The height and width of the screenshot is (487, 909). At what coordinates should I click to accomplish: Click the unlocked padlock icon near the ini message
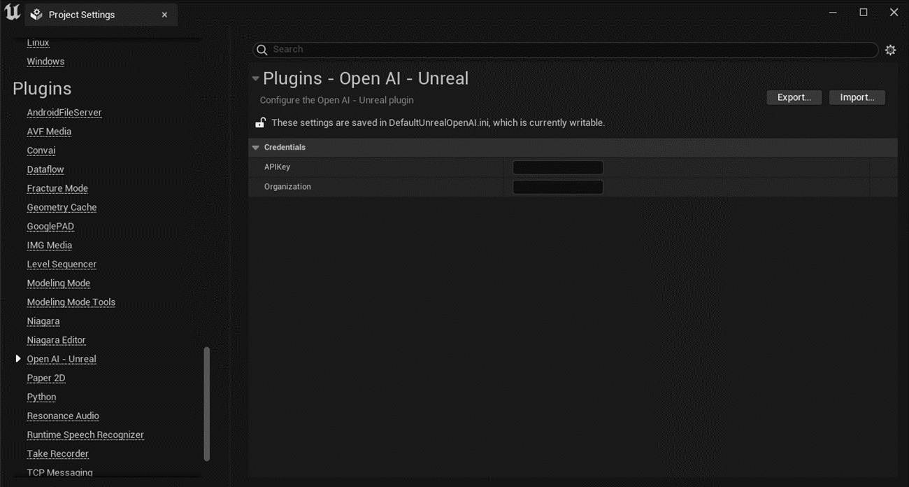[259, 122]
